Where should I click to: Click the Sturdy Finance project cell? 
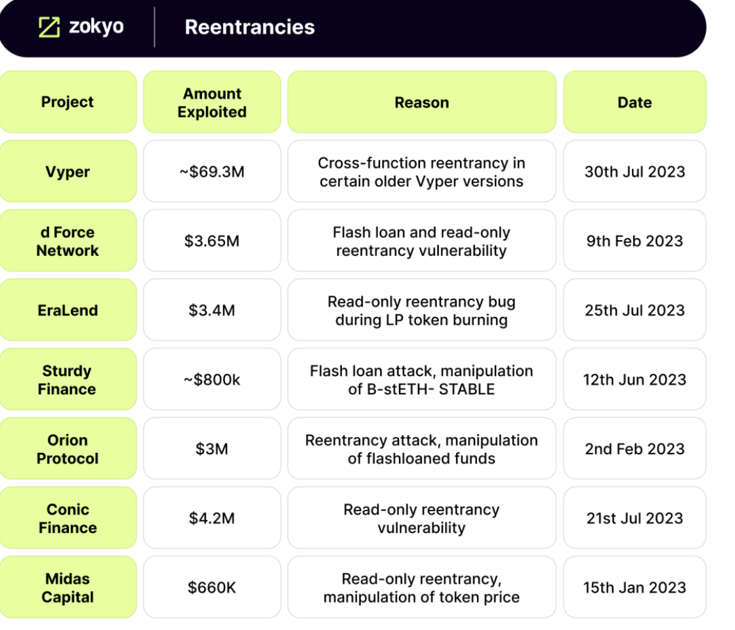pyautogui.click(x=68, y=380)
